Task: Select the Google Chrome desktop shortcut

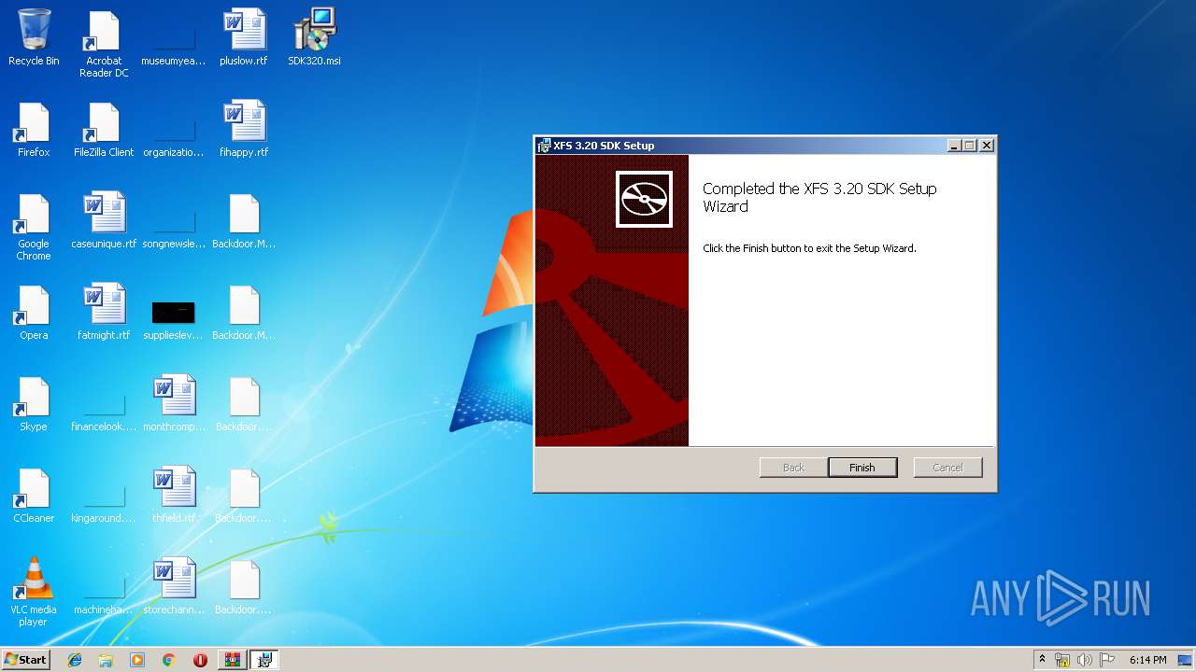Action: 34,227
